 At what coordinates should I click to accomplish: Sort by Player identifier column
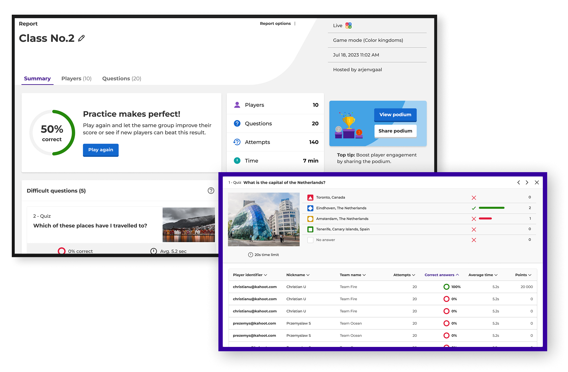coord(250,275)
